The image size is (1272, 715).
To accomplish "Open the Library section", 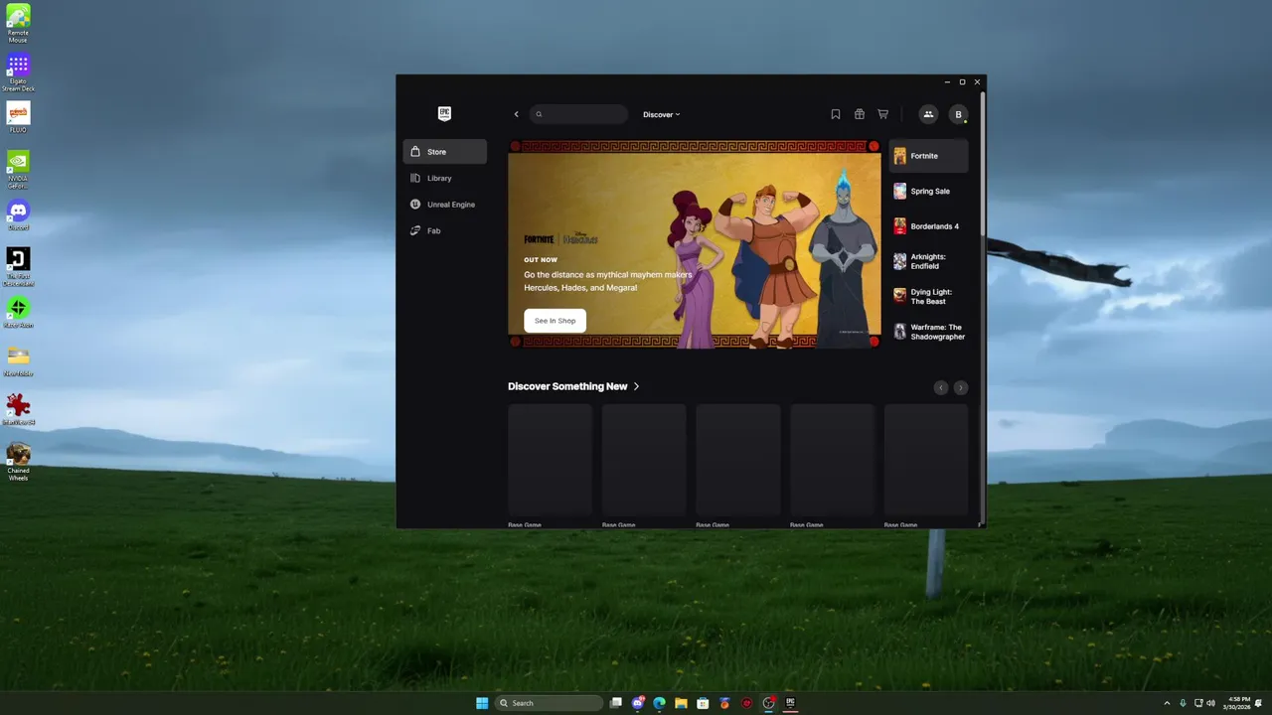I will click(444, 178).
